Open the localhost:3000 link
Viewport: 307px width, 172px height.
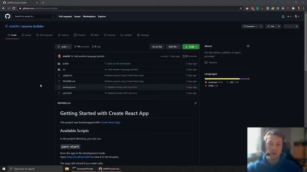79,157
